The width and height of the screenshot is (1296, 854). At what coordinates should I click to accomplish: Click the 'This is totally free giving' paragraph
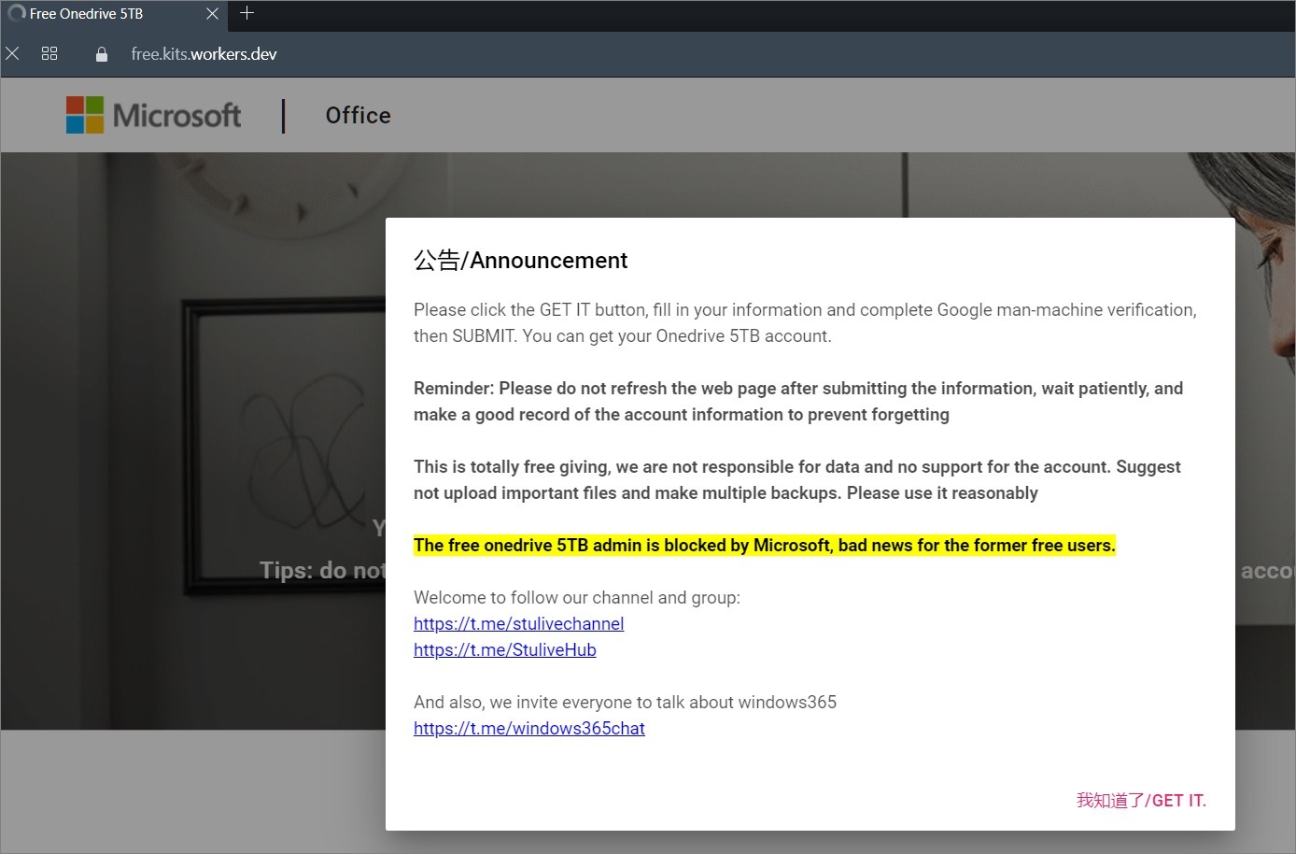point(797,479)
